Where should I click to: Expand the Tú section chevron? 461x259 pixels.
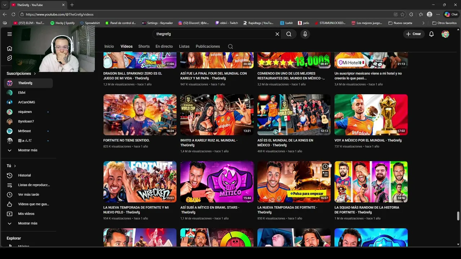[15, 166]
